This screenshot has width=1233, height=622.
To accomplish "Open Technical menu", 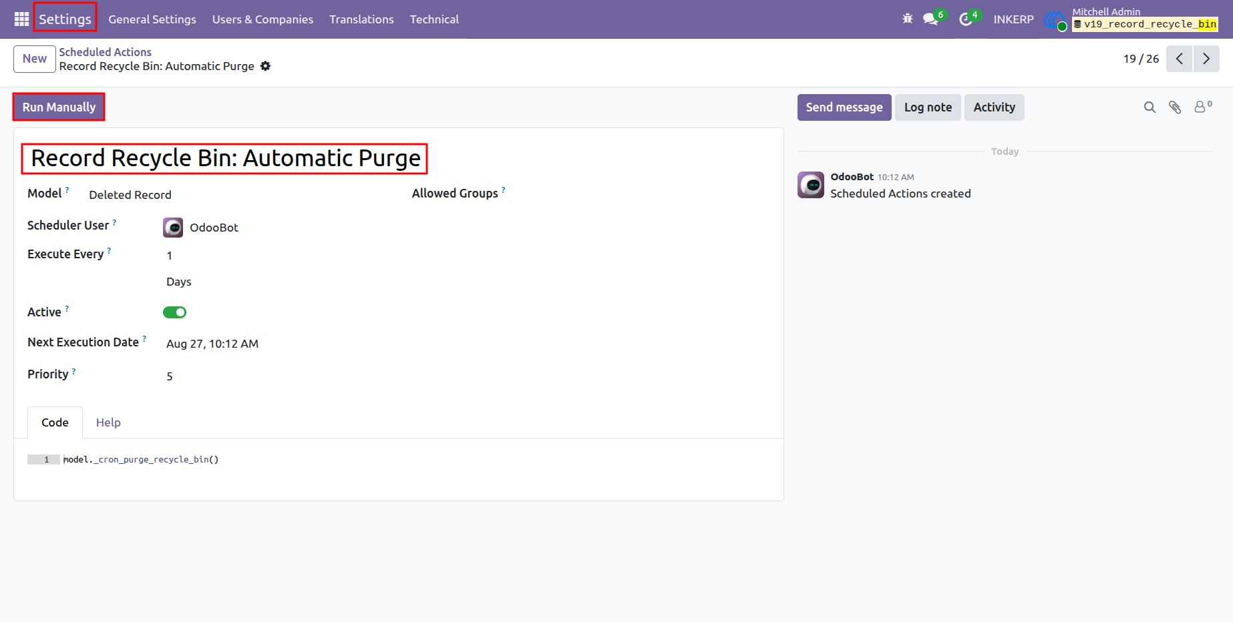I will pyautogui.click(x=434, y=19).
